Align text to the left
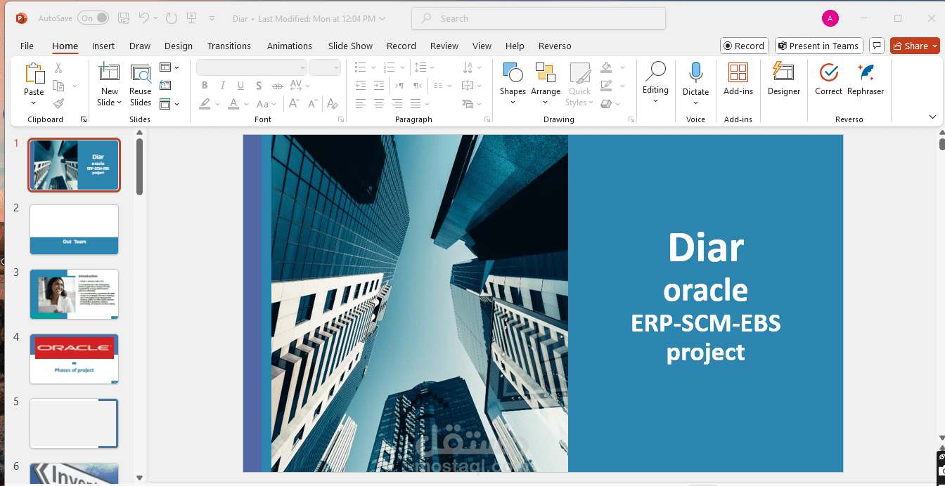The height and width of the screenshot is (486, 945). tap(361, 103)
